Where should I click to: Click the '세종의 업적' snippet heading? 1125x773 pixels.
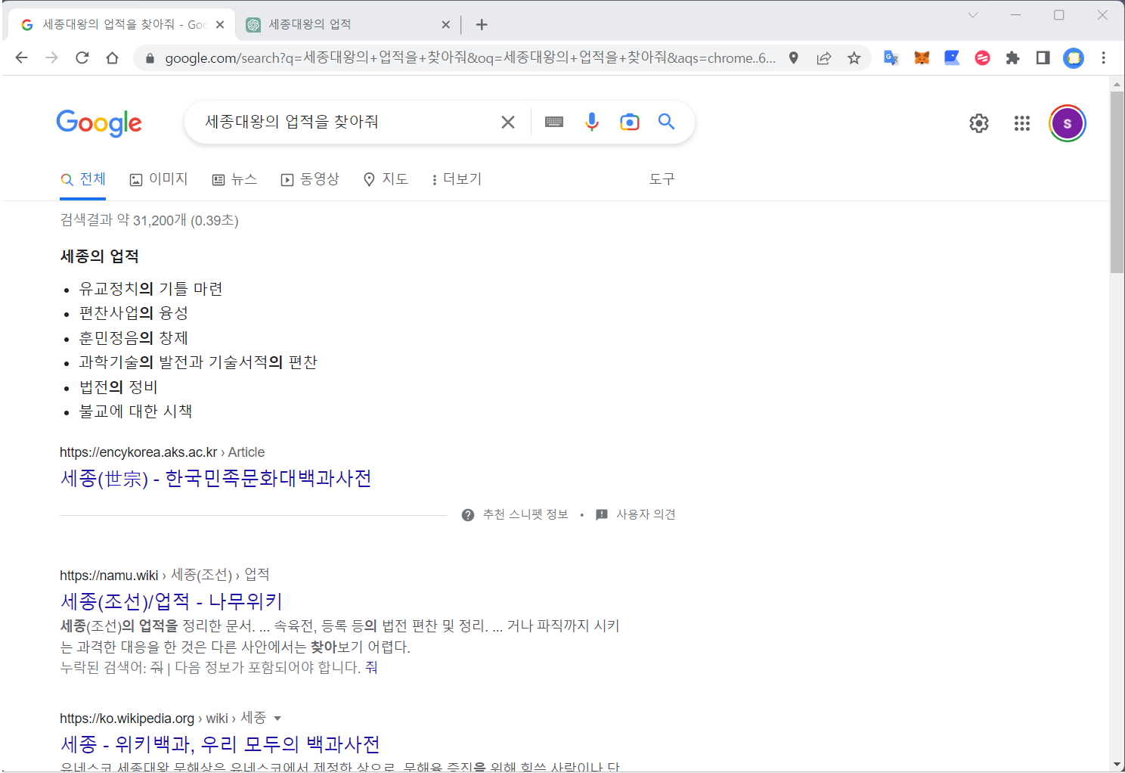click(x=100, y=256)
